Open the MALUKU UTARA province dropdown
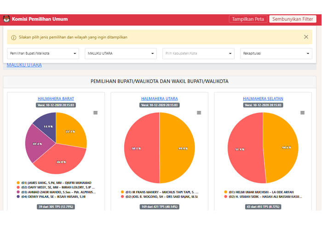The image size is (322, 230). pyautogui.click(x=121, y=53)
